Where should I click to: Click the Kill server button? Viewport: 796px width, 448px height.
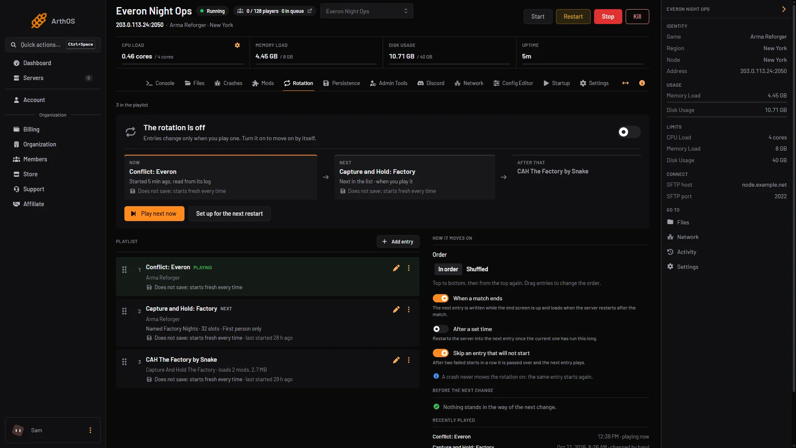637,17
